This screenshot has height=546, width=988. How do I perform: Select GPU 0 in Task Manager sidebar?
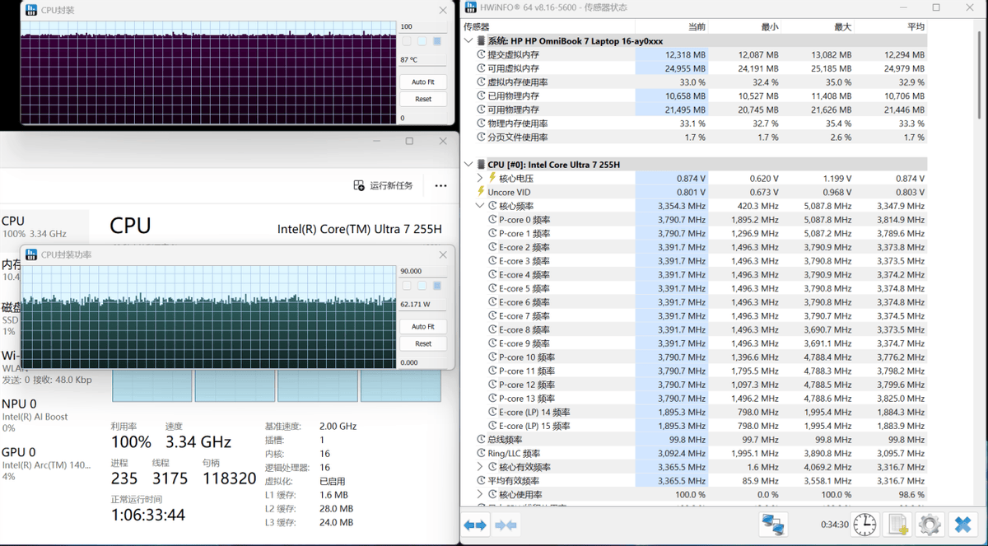[44, 464]
